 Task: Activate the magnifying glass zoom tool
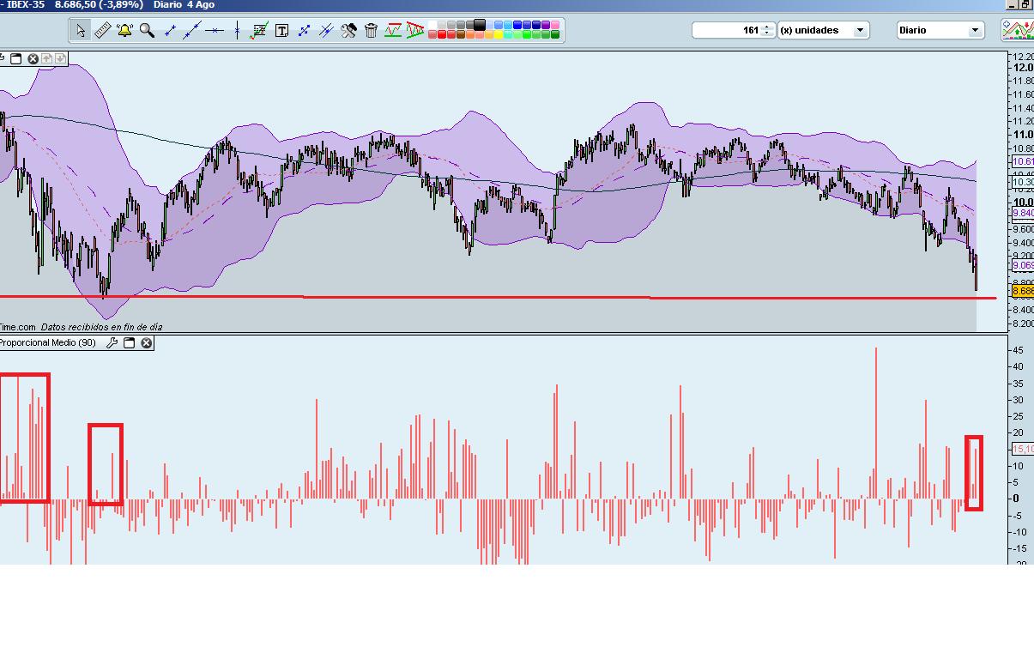(x=148, y=31)
